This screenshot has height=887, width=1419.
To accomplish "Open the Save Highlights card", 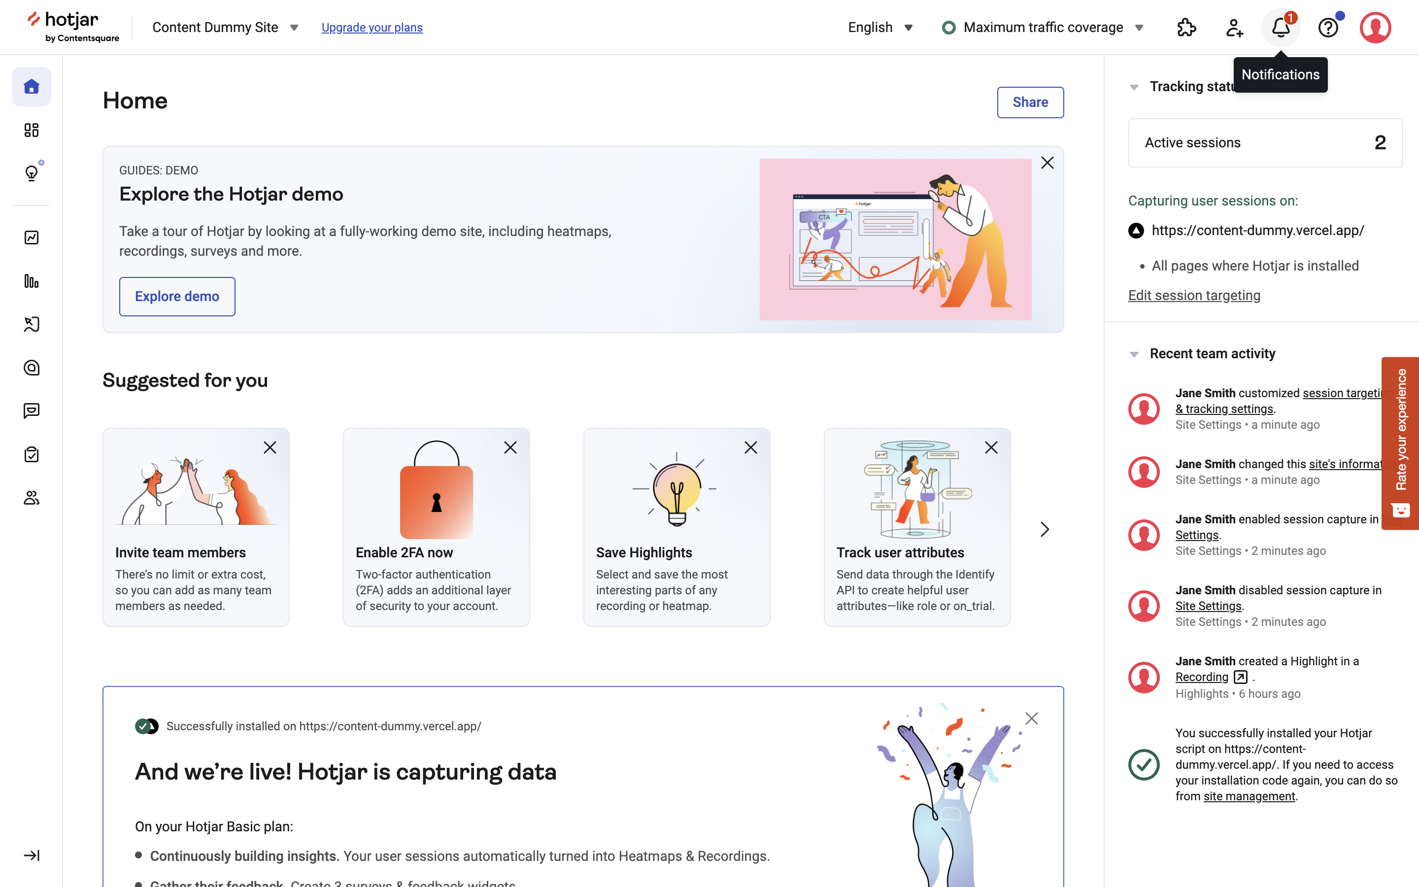I will click(x=676, y=527).
